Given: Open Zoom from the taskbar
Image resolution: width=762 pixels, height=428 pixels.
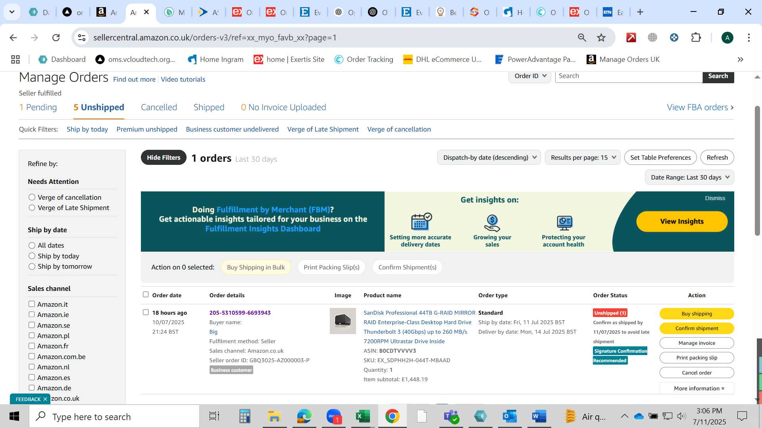Looking at the screenshot, I should coord(334,417).
